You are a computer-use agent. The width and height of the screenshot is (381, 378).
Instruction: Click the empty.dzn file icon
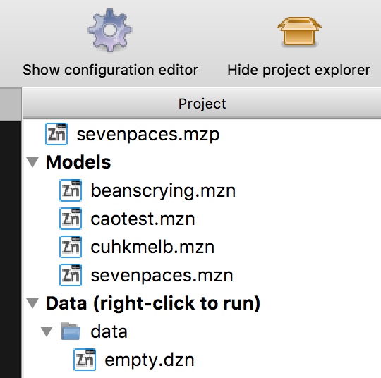pyautogui.click(x=85, y=359)
